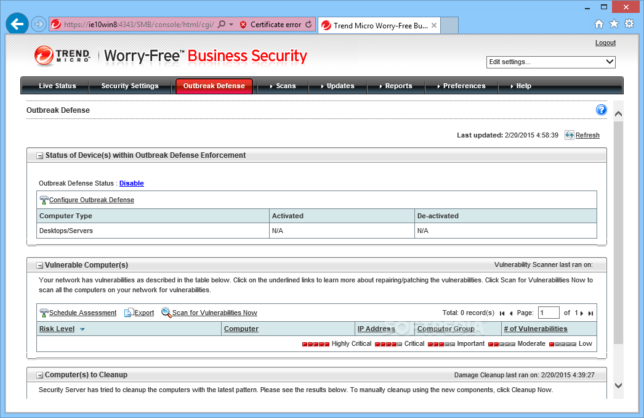
Task: Switch to Live Status tab
Action: (x=57, y=86)
